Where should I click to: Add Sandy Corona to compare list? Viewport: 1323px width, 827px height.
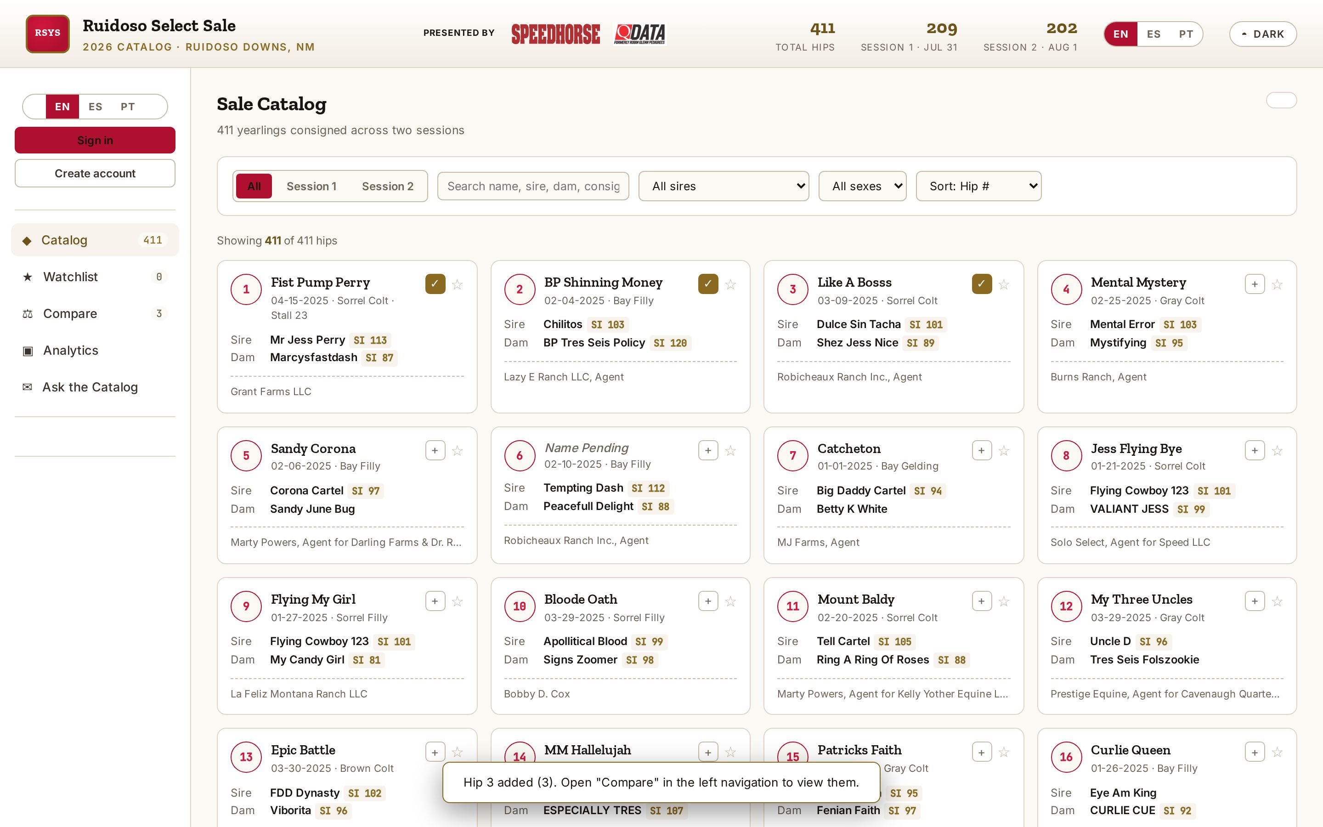tap(435, 451)
